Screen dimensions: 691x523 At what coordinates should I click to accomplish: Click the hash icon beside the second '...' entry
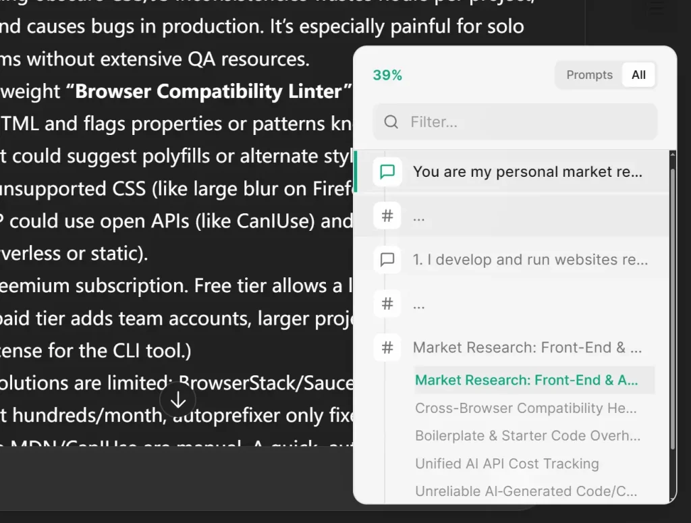coord(387,304)
